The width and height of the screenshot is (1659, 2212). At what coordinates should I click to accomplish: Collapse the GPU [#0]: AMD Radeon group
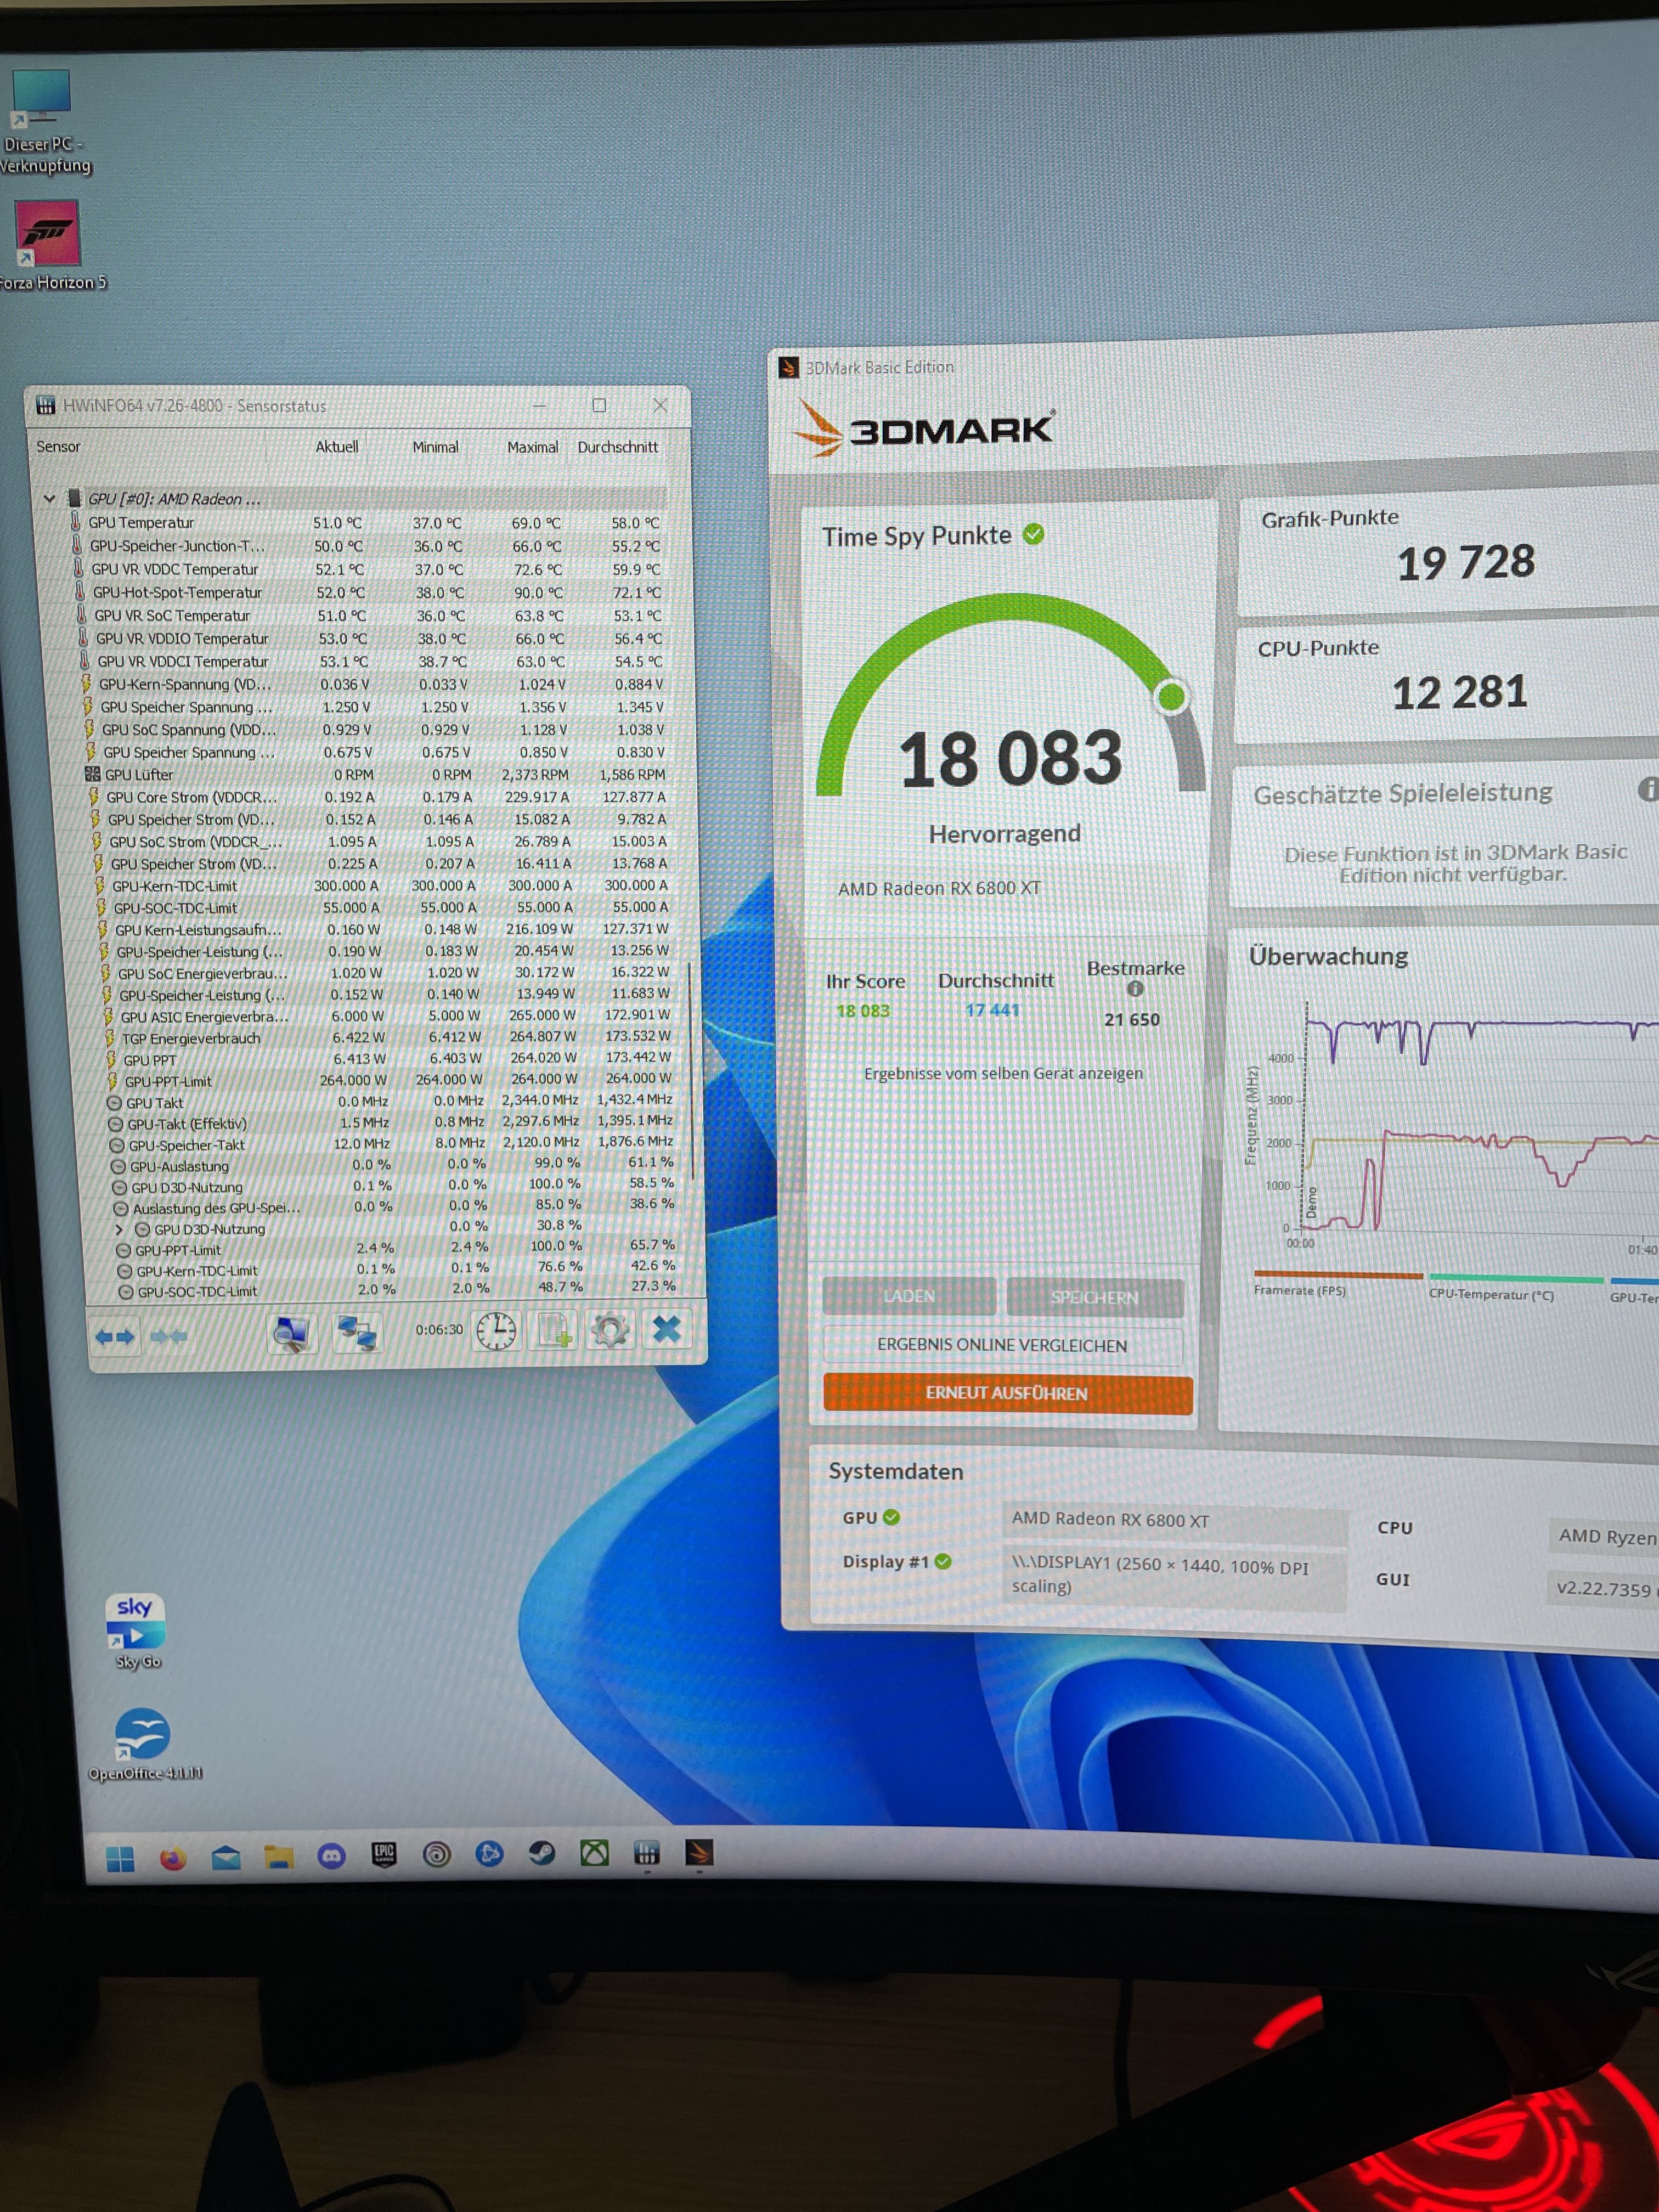pos(49,498)
